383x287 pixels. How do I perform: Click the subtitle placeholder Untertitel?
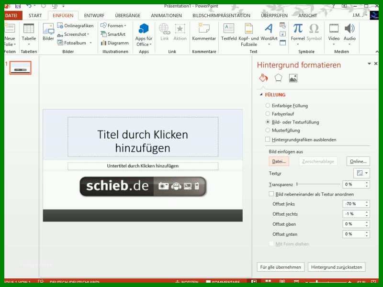point(143,166)
